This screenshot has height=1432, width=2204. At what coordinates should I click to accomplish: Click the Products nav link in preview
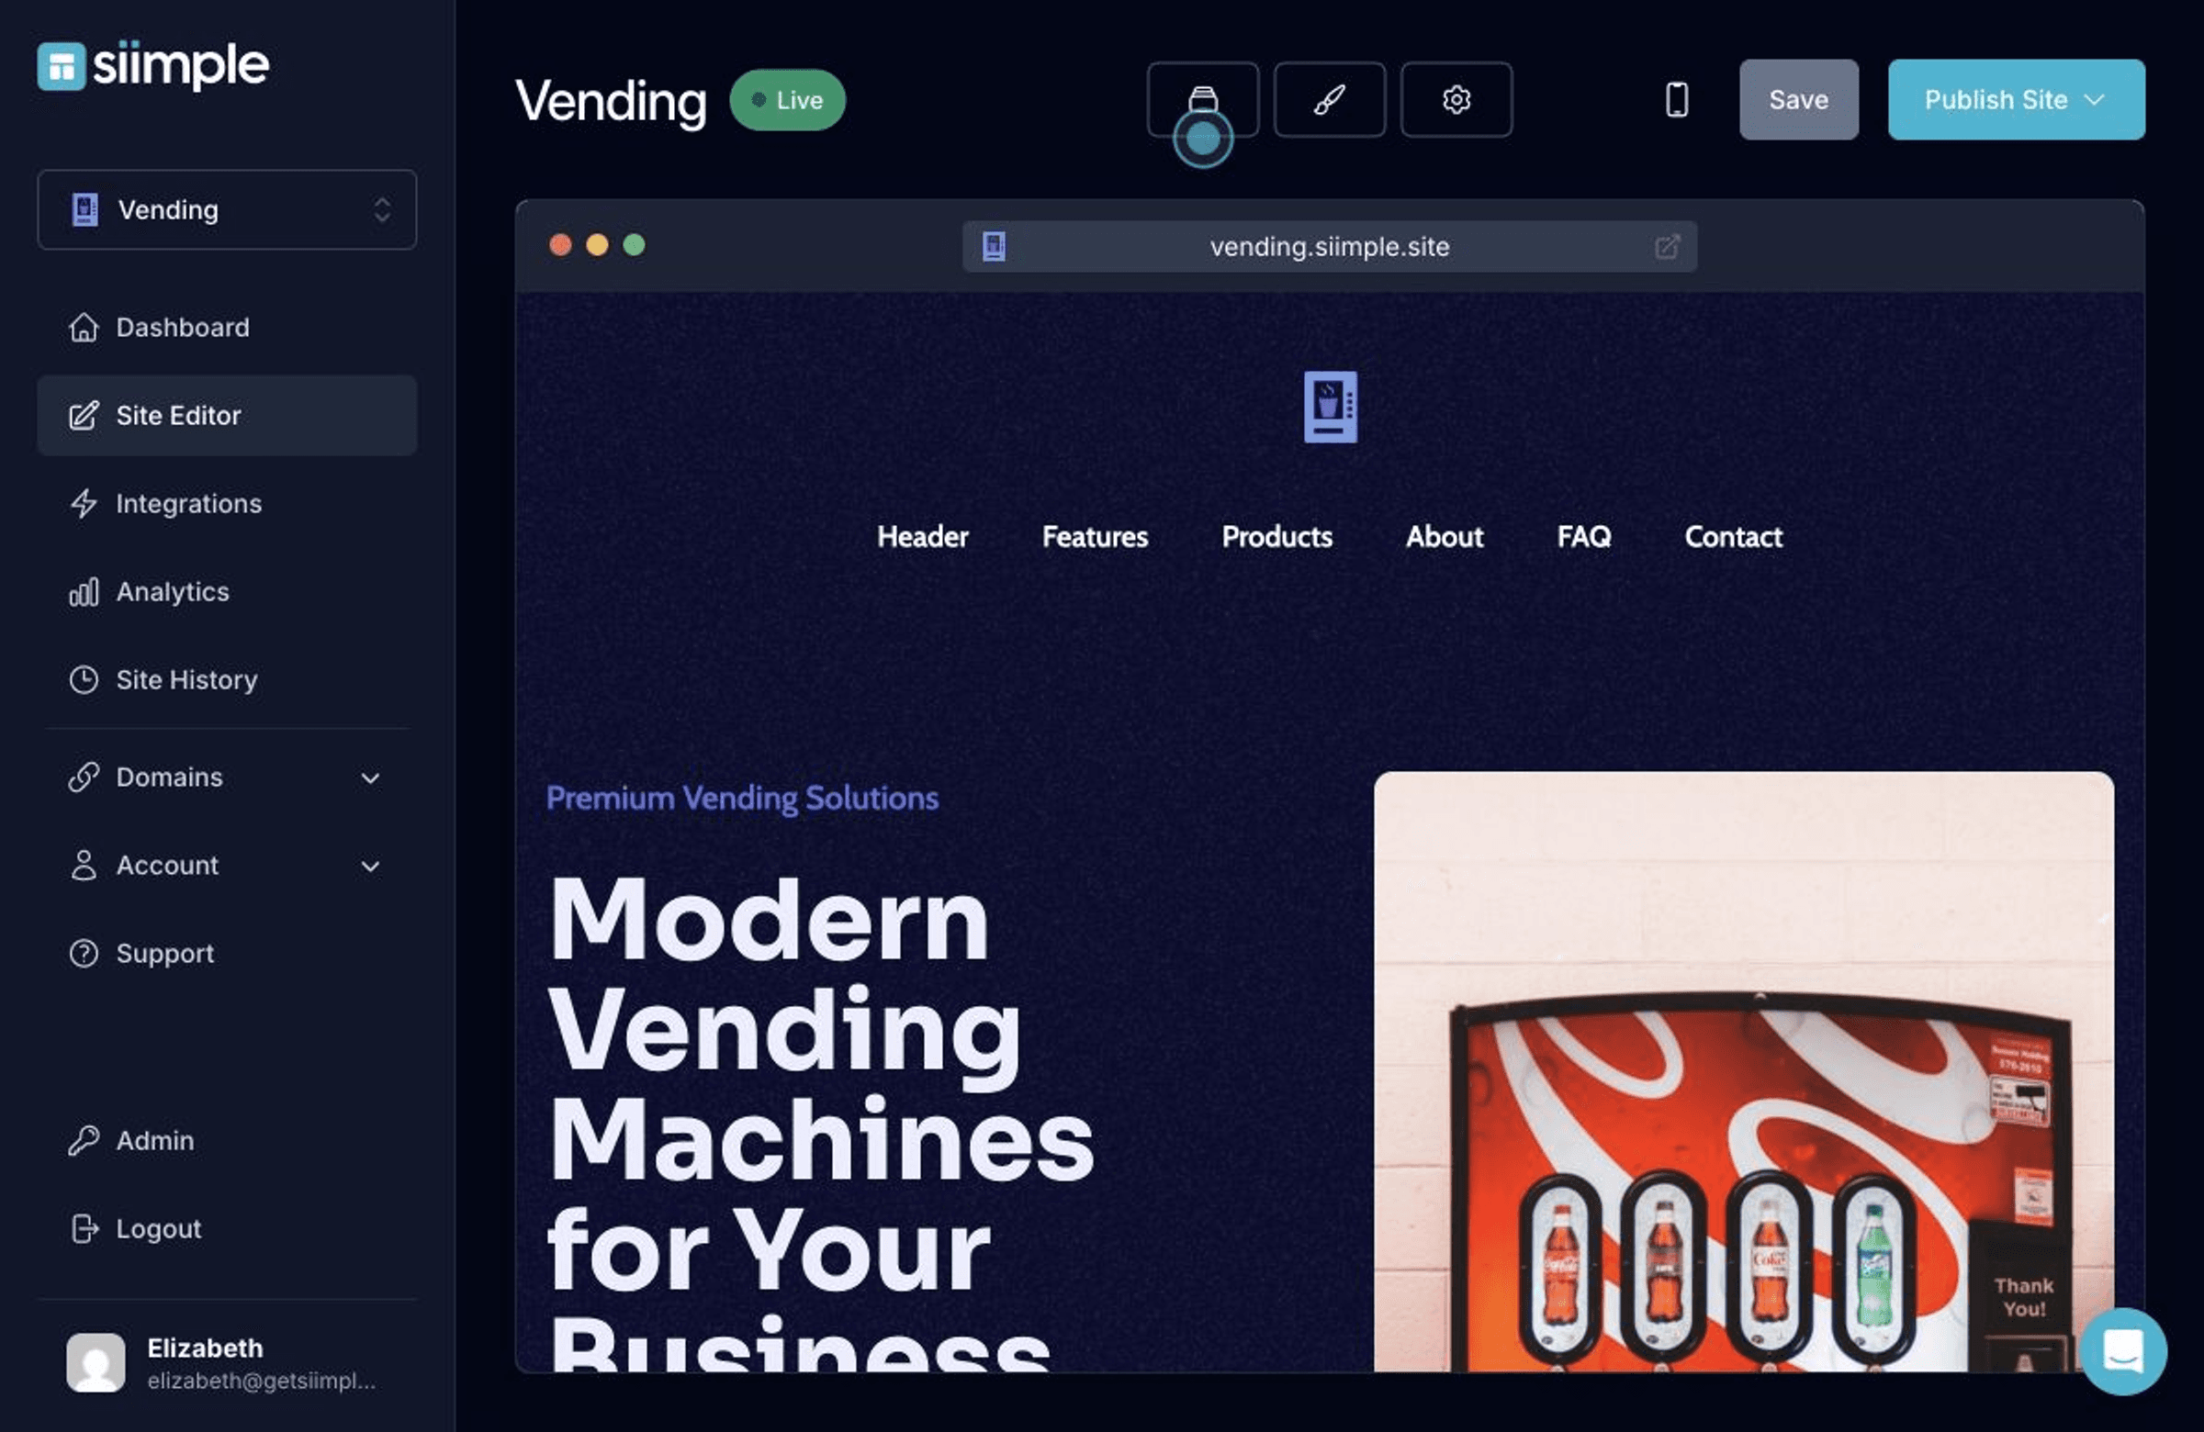(x=1277, y=537)
